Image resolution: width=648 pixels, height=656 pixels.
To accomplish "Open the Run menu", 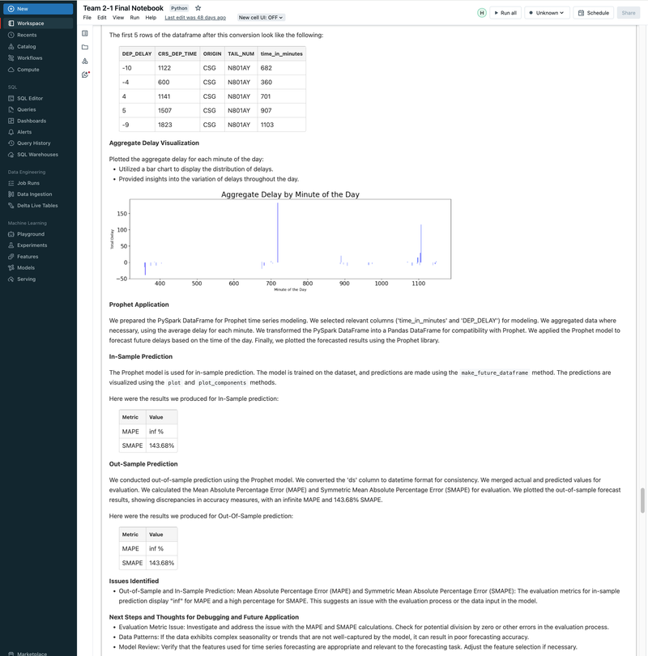I will pos(135,16).
